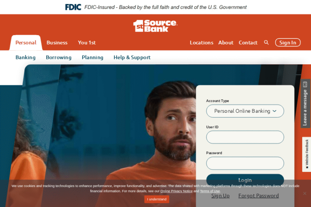Screen dimensions: 311x207
Task: Focus the User ID input field
Action: (x=245, y=137)
